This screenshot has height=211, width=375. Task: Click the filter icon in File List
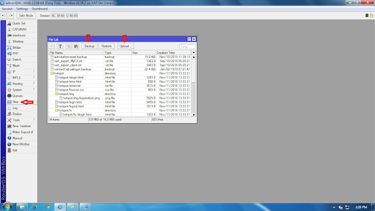pyautogui.click(x=60, y=46)
